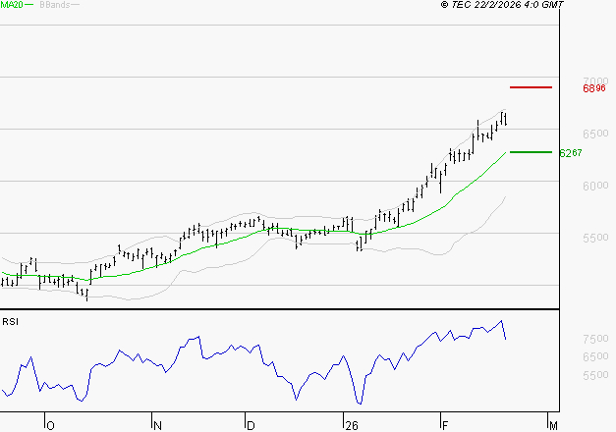
Task: Select the green 6267 support level label
Action: tap(571, 153)
